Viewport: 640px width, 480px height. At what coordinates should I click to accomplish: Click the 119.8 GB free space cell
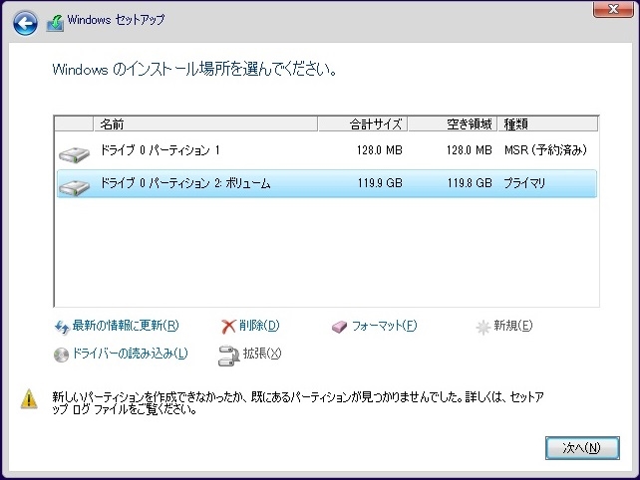click(x=470, y=183)
